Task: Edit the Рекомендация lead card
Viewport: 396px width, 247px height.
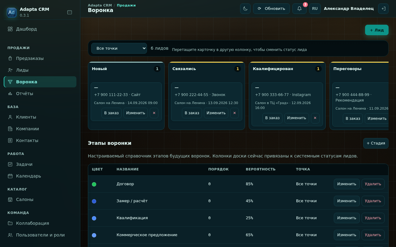Action: pyautogui.click(x=377, y=119)
